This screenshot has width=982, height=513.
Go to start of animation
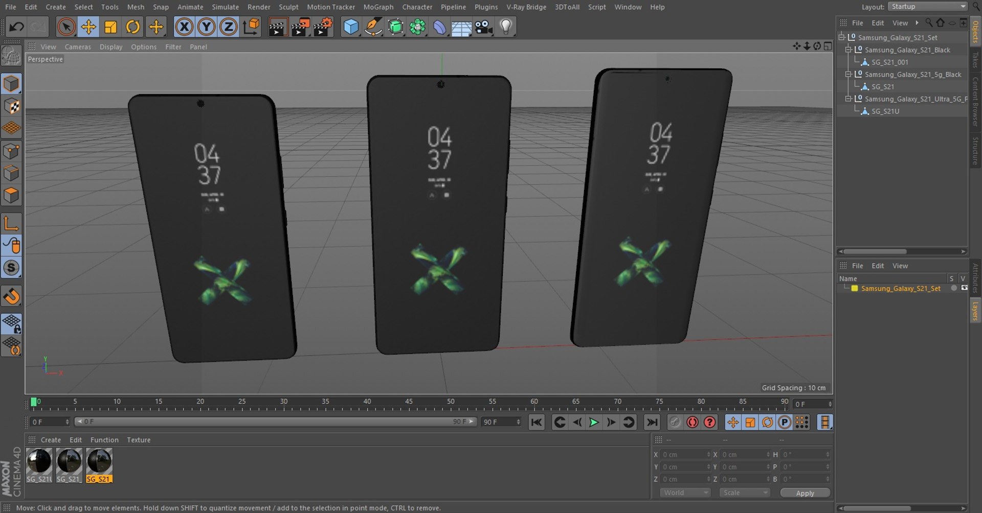coord(536,423)
